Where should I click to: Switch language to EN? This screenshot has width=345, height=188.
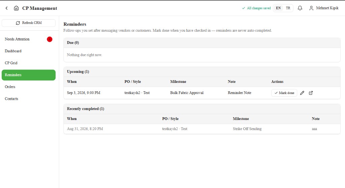(x=278, y=8)
